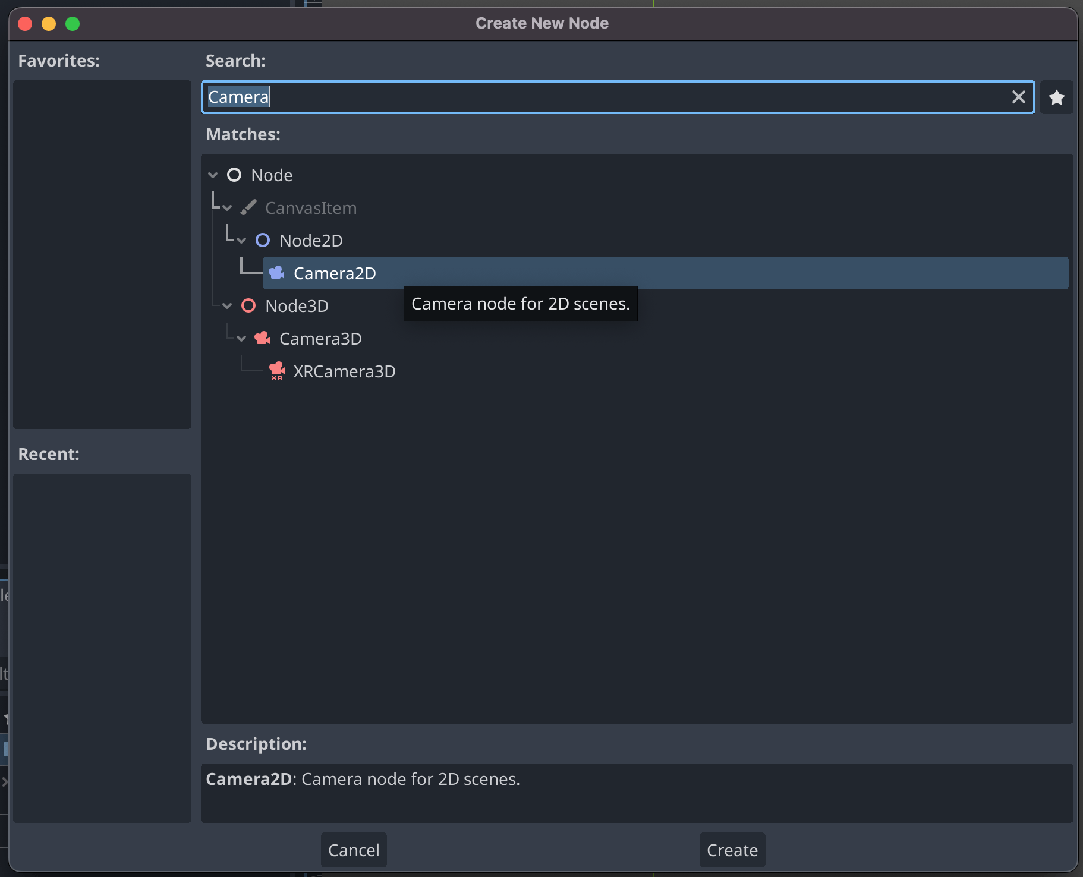Click the Node2D blue circle icon
The image size is (1083, 877).
(x=262, y=240)
